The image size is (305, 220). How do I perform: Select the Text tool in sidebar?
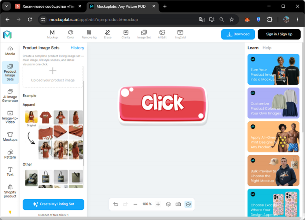point(10,172)
